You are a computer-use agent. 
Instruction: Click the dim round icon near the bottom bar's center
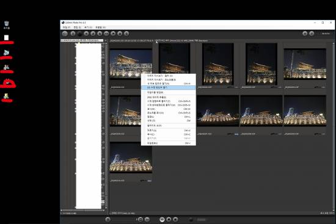coord(191,220)
